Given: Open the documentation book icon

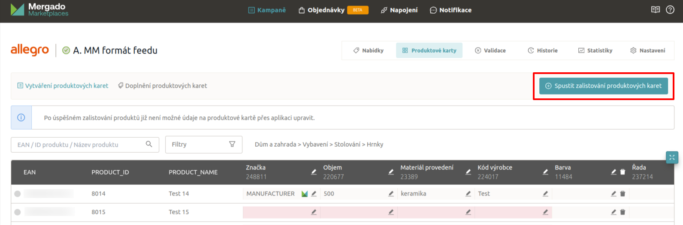Looking at the screenshot, I should (655, 10).
